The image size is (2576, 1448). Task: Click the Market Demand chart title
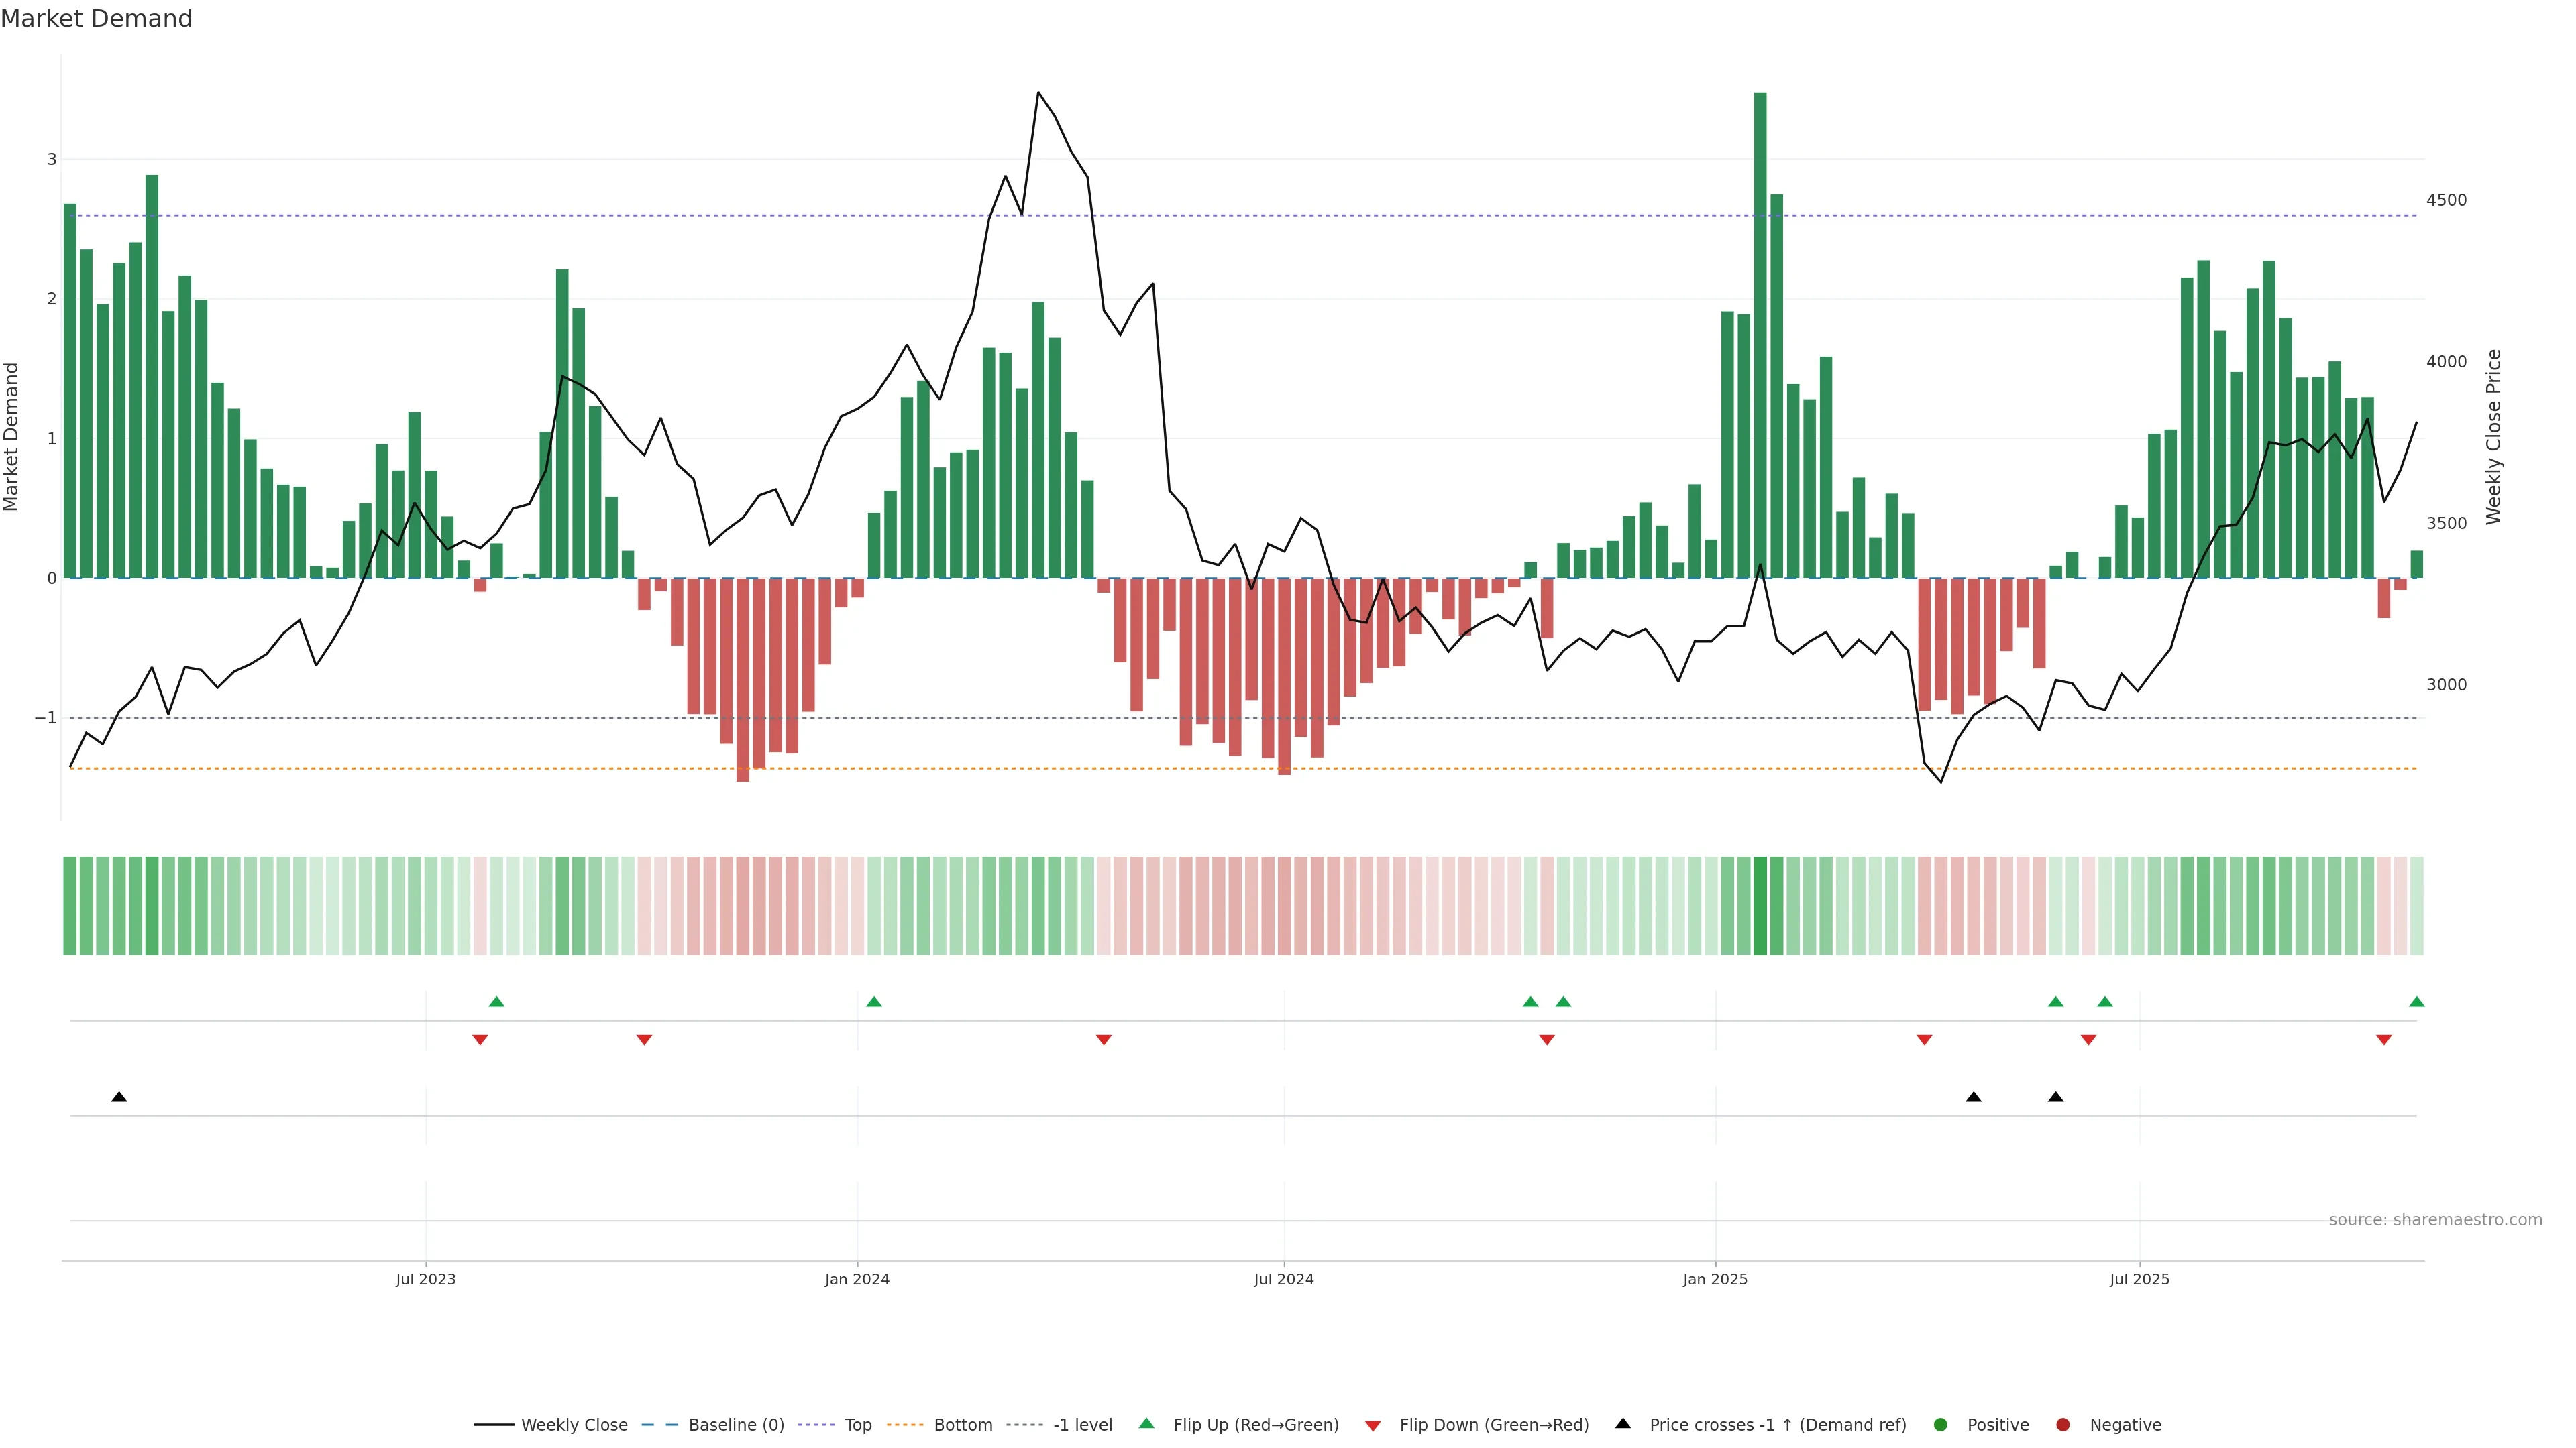pos(96,19)
